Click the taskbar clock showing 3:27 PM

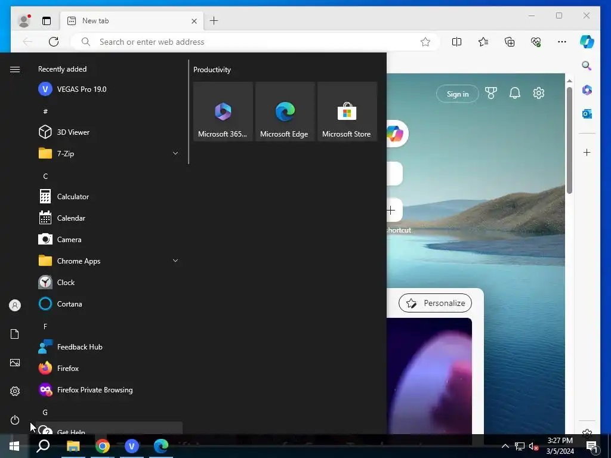(x=560, y=446)
